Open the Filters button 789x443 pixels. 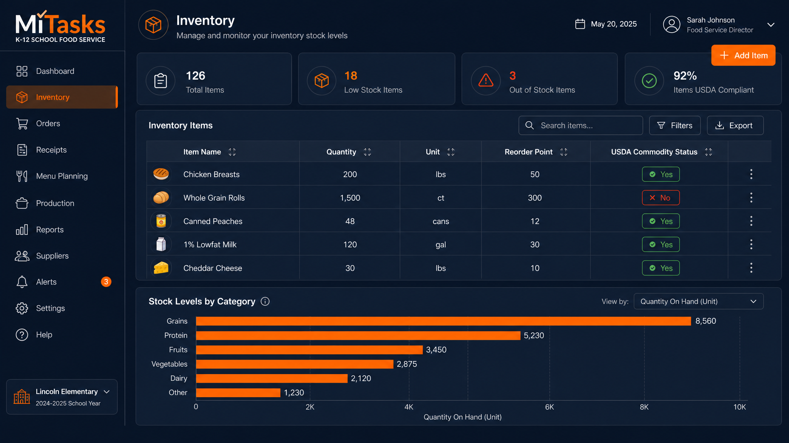tap(675, 125)
